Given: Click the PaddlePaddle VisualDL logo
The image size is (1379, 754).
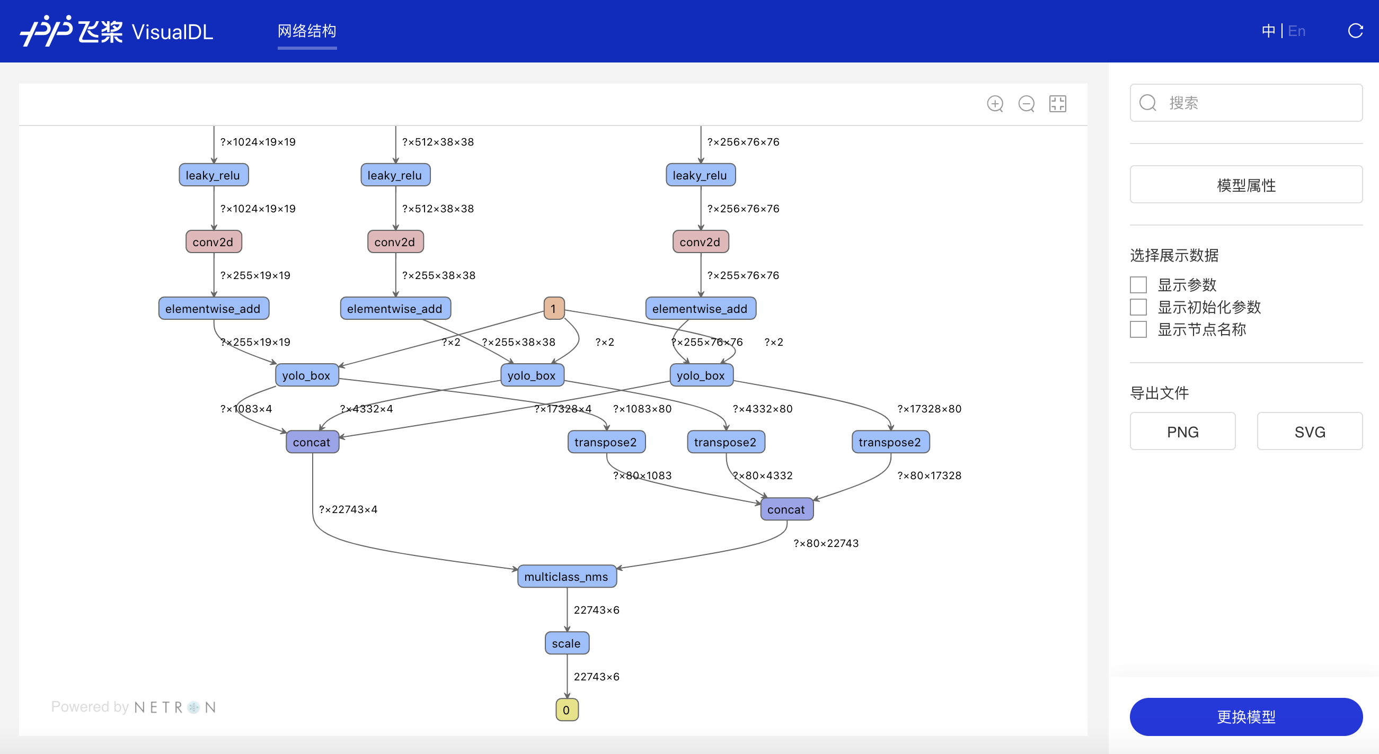Looking at the screenshot, I should [x=116, y=31].
